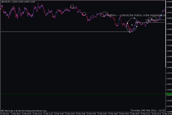Click the green highlighted price tag
Viewport: 172px width, 115px height.
[x=169, y=94]
